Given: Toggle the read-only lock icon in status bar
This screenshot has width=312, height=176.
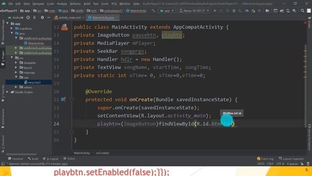Looking at the screenshot, I should pyautogui.click(x=302, y=164).
